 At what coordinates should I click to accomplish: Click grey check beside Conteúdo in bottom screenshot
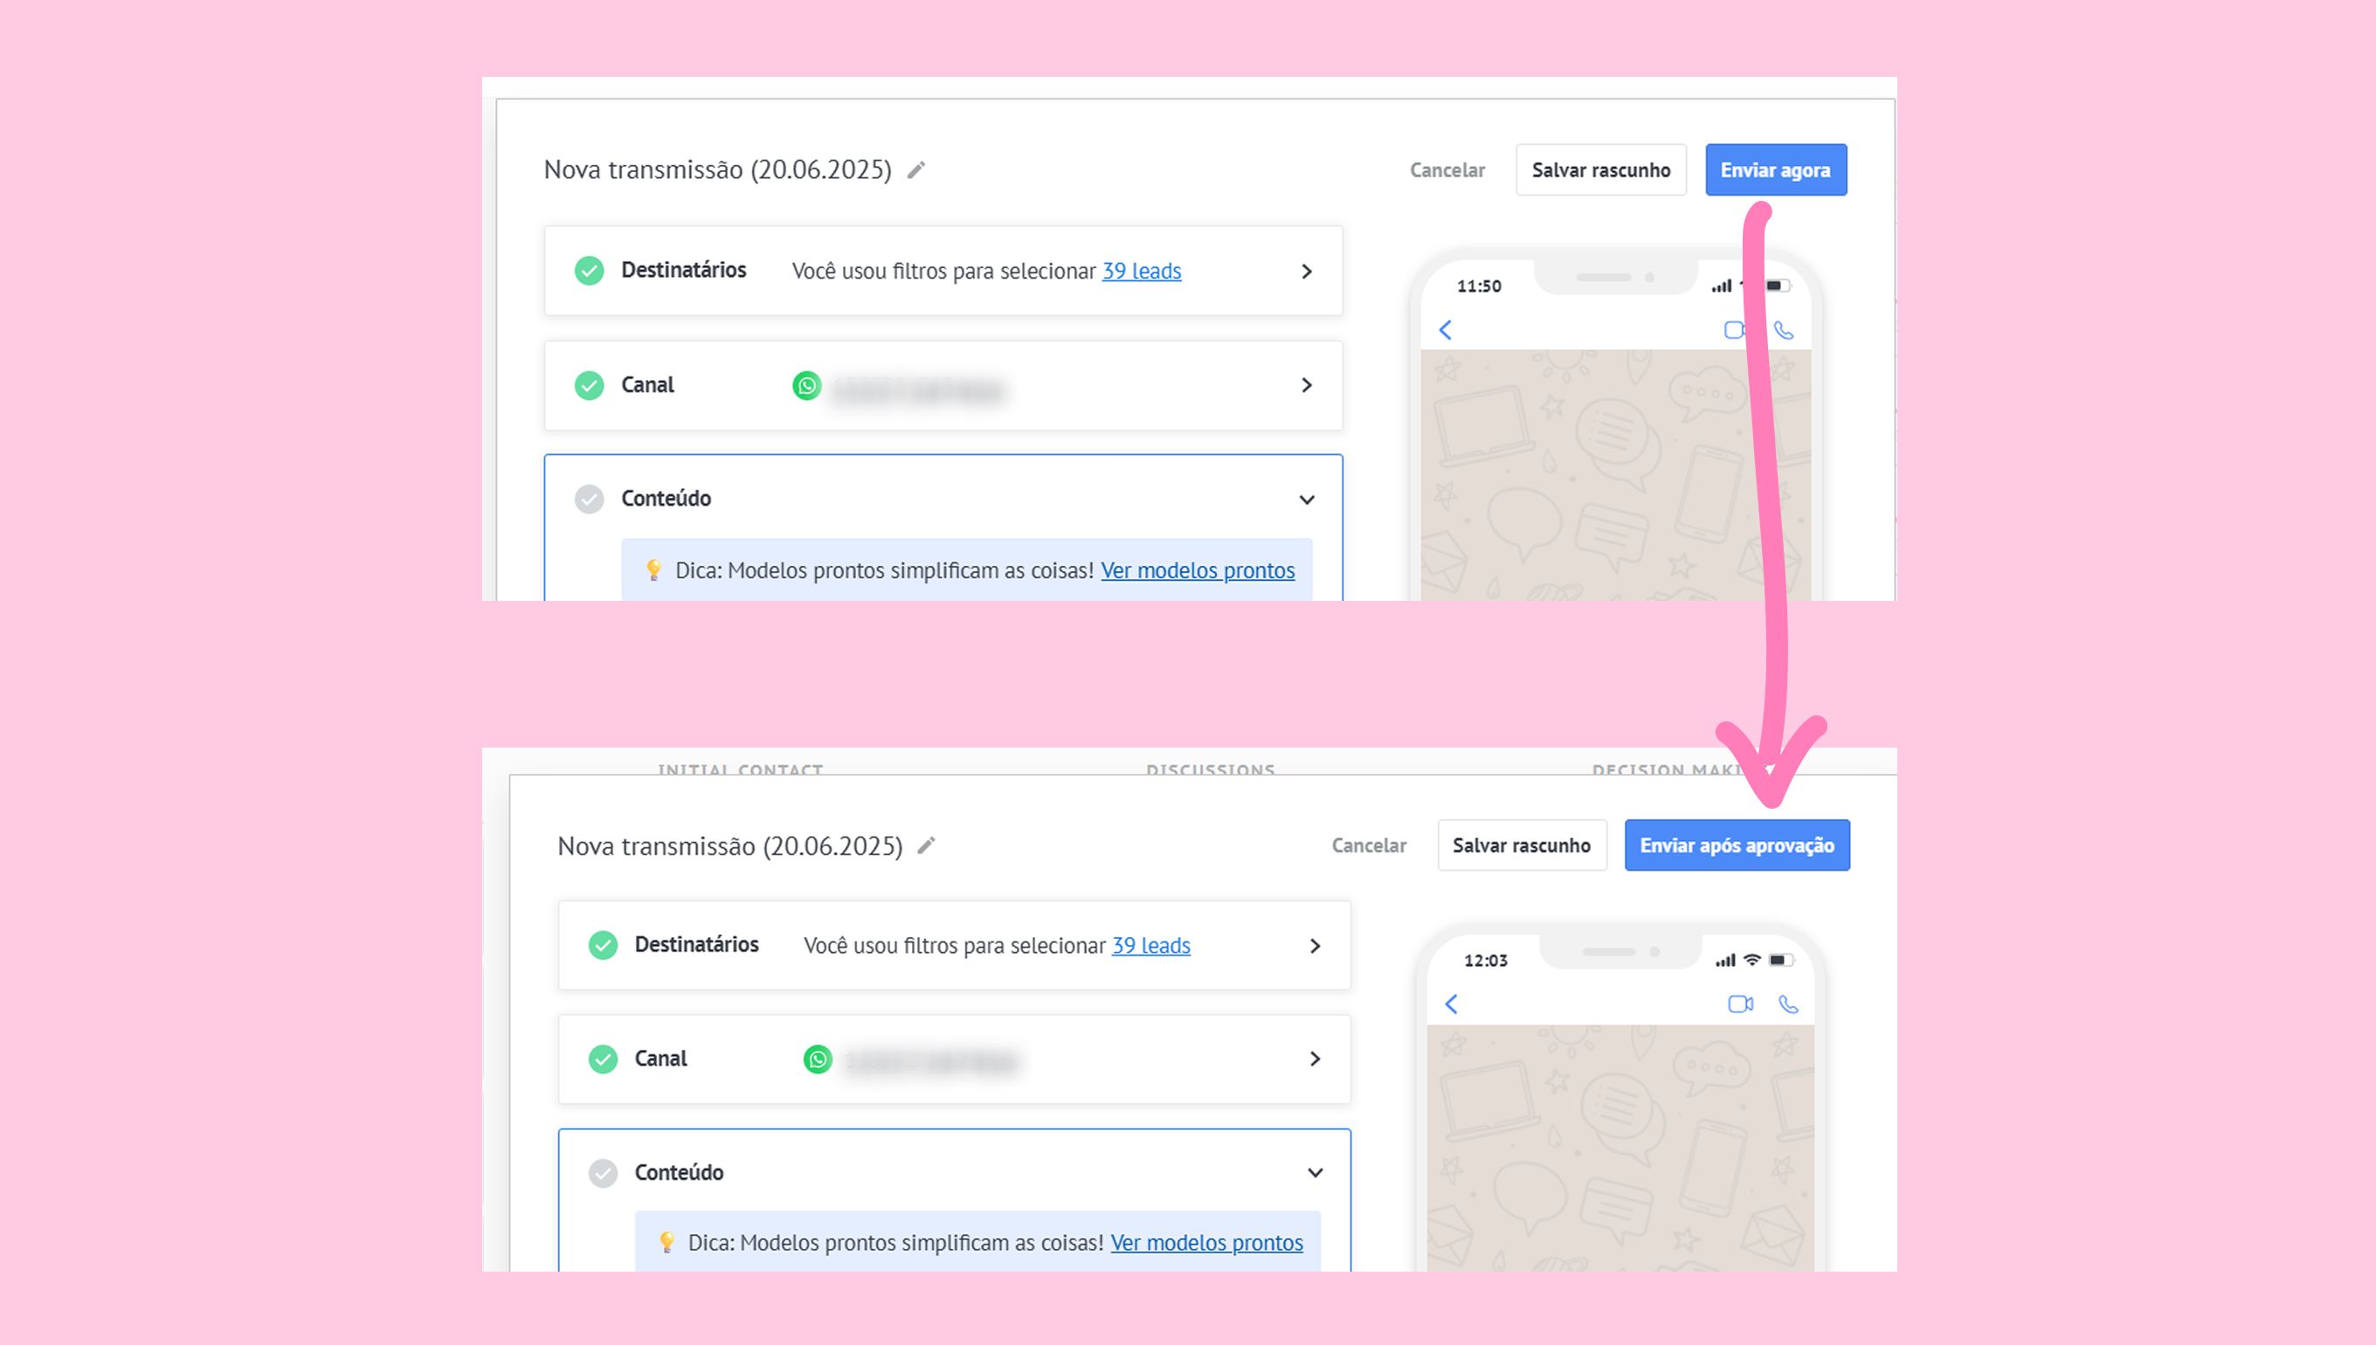coord(603,1173)
